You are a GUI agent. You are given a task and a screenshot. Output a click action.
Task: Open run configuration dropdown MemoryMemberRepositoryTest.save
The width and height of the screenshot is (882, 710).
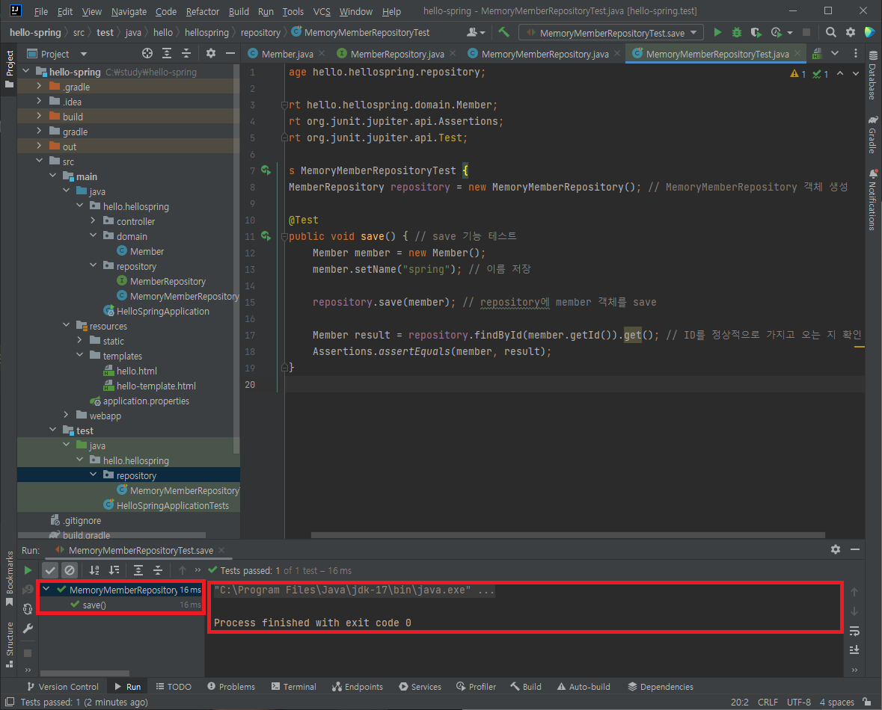611,33
